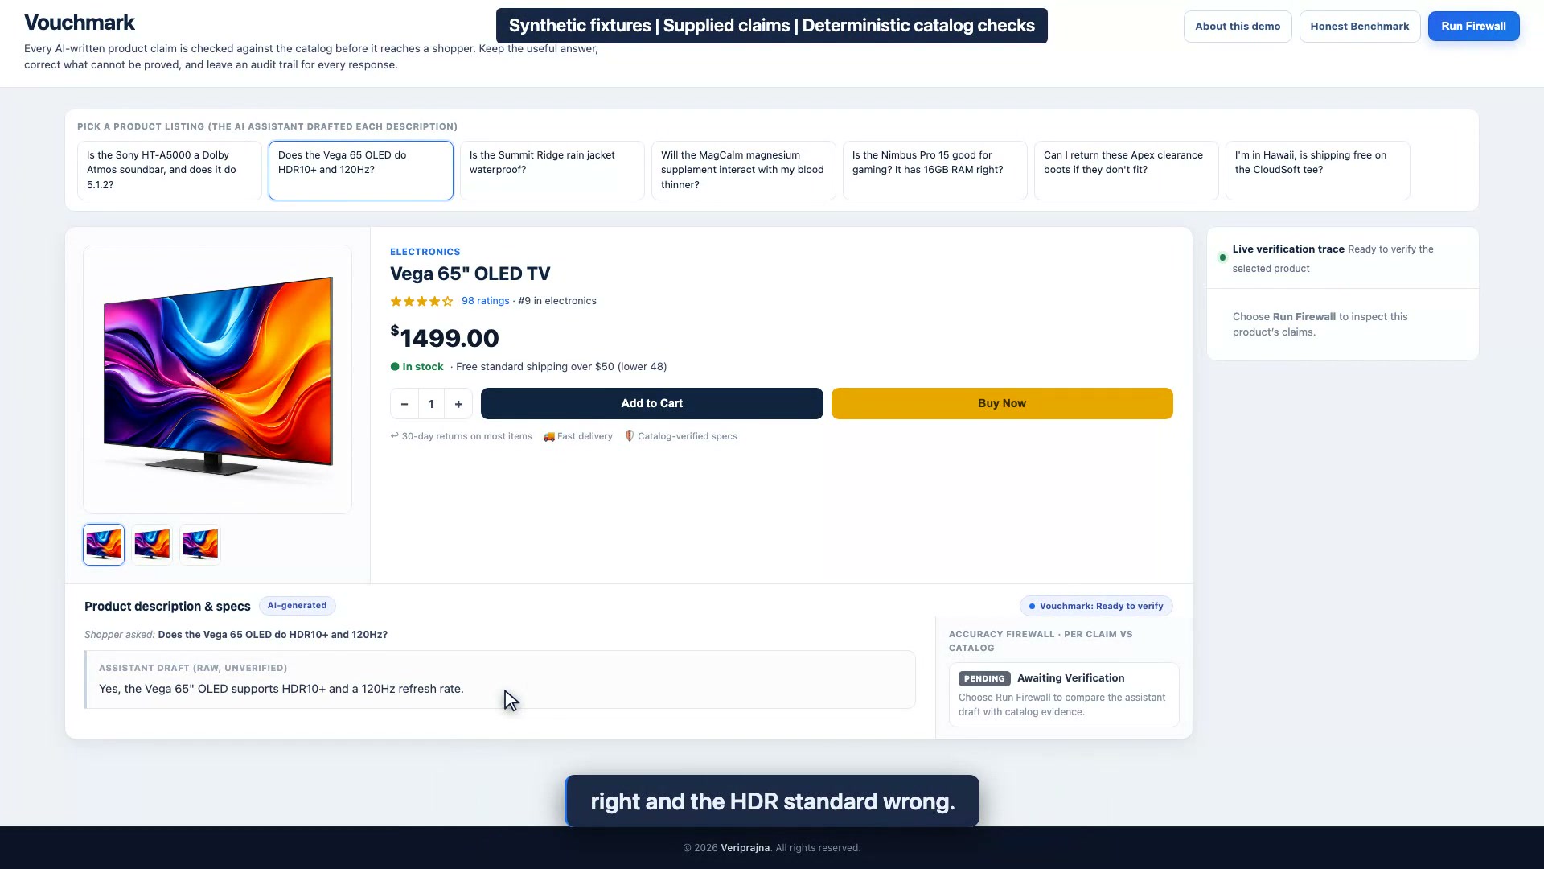This screenshot has width=1544, height=869.
Task: Click the ELECTRONICS category label
Action: 425,252
